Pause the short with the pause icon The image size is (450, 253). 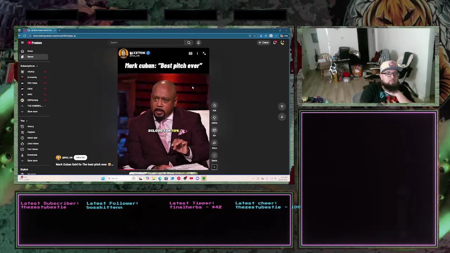coord(123,53)
